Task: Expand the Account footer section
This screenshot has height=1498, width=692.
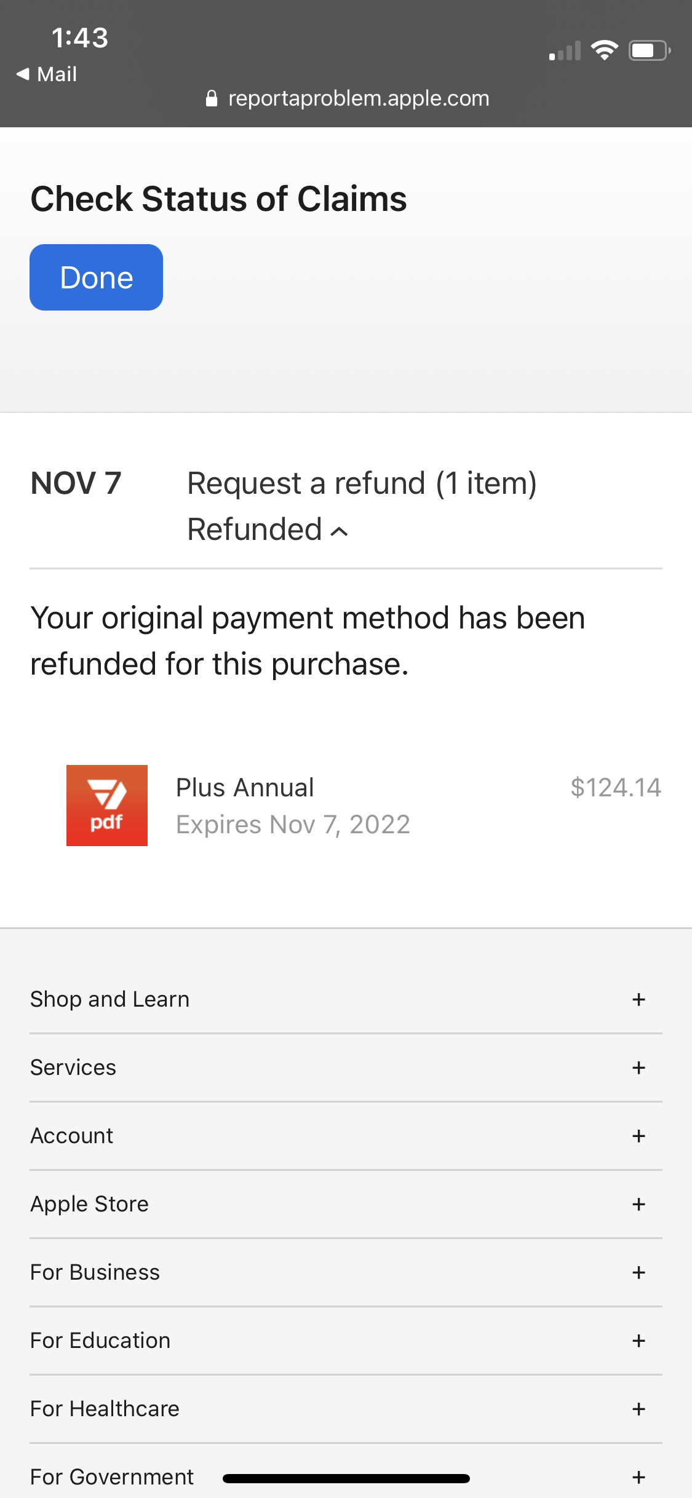Action: [72, 1136]
